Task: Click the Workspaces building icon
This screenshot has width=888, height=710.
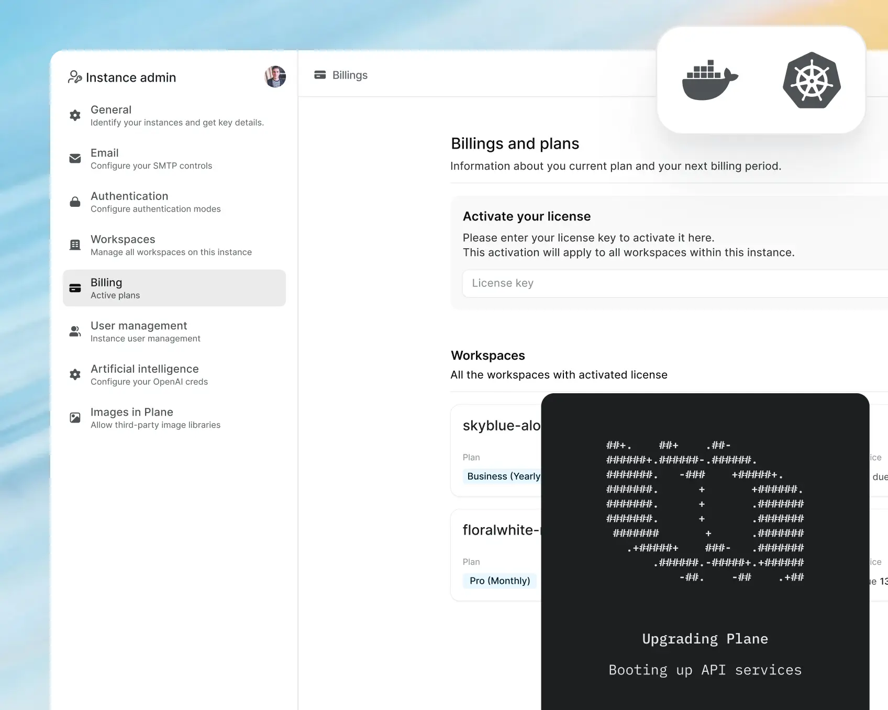Action: click(75, 245)
